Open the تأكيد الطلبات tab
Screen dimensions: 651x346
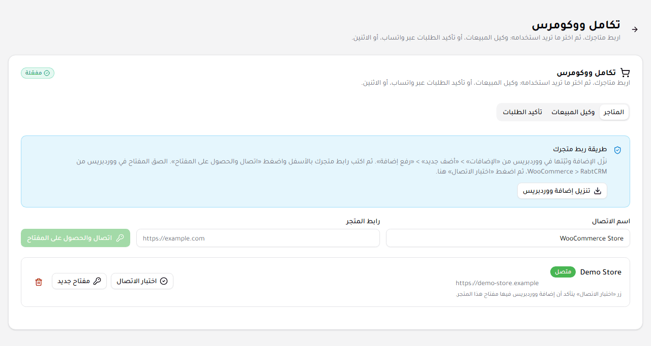pos(522,112)
